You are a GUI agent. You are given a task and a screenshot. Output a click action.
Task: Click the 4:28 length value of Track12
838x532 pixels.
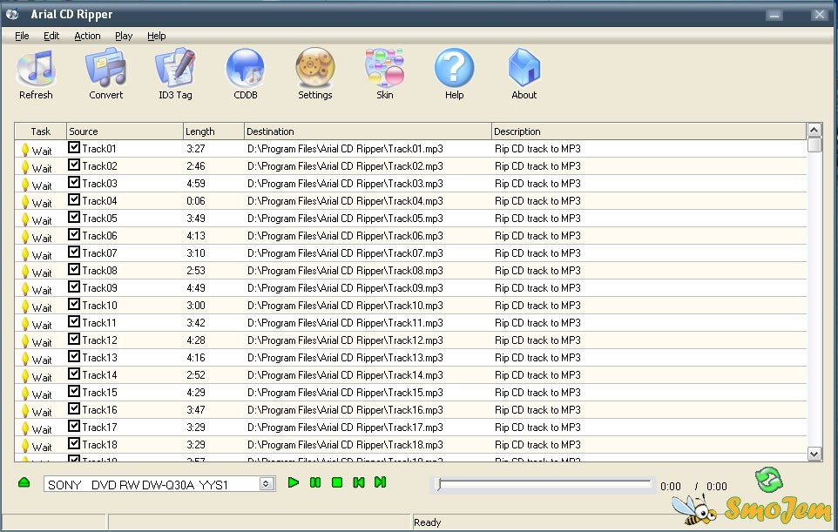pos(196,340)
